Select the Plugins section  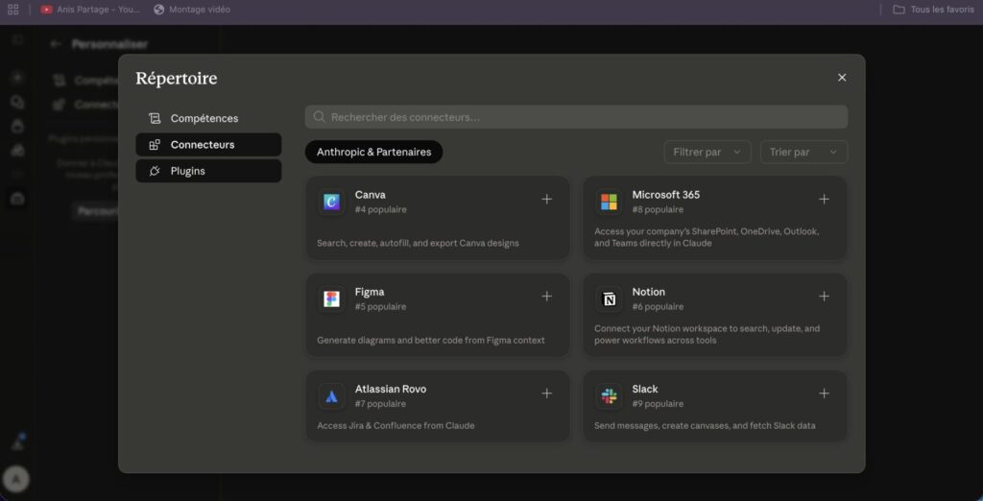click(208, 171)
